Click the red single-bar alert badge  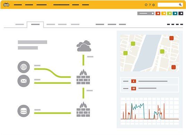[134, 81]
